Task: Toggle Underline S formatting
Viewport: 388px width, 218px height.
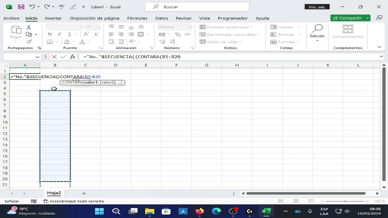Action: (69, 34)
